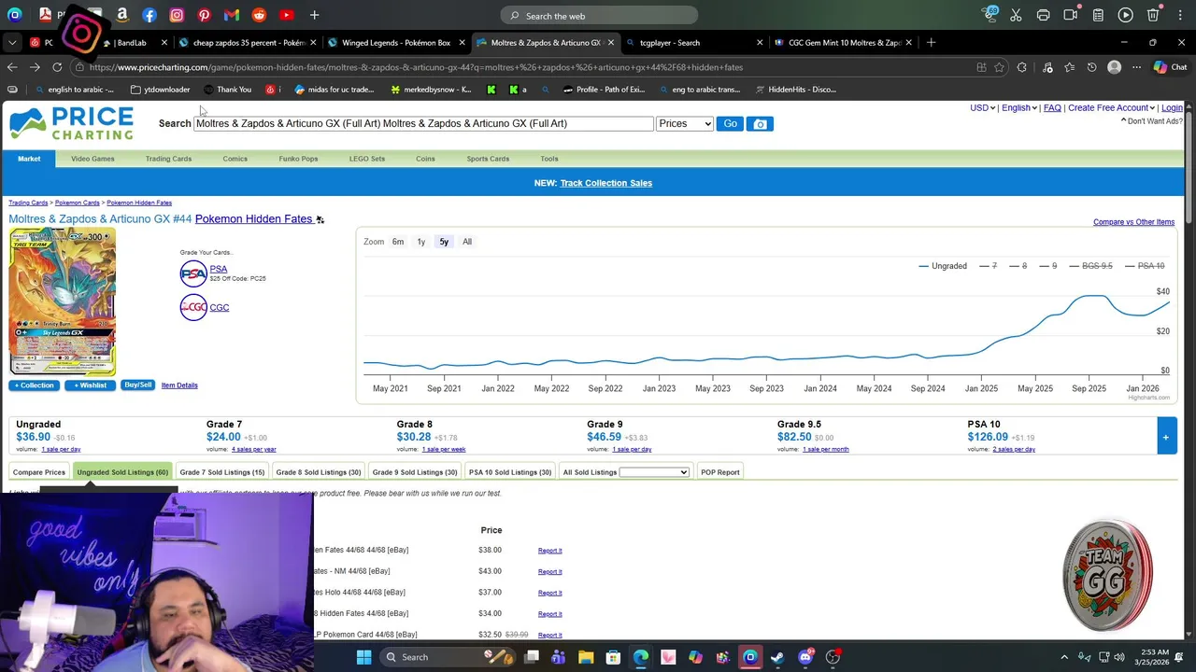The image size is (1196, 672).
Task: Click the Moltres Zapdos Articuno card image
Action: pos(63,301)
